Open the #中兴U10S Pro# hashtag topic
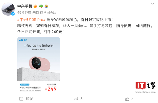This screenshot has width=158, height=103. pos(31,20)
